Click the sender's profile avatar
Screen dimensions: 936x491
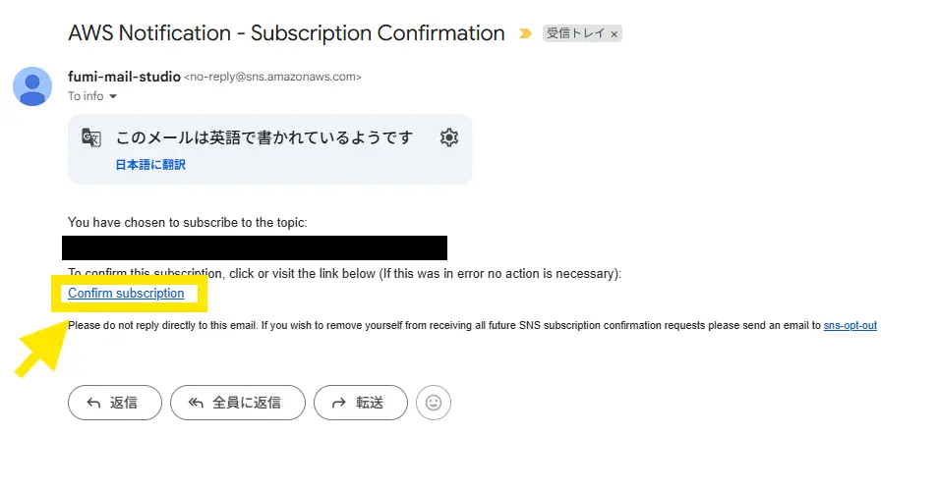[x=32, y=85]
